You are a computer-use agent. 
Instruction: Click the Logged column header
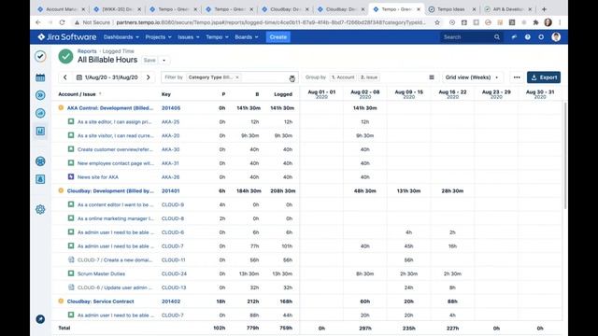(283, 94)
